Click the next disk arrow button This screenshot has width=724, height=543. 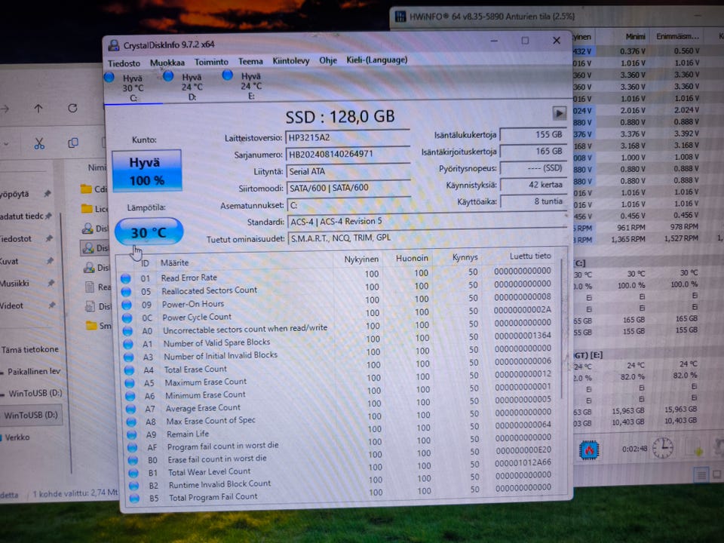point(559,113)
